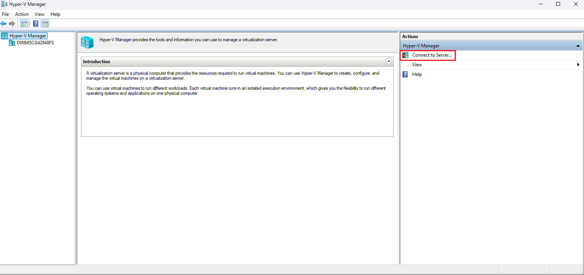Open the Help link in Actions pane
The image size is (584, 275).
point(417,74)
